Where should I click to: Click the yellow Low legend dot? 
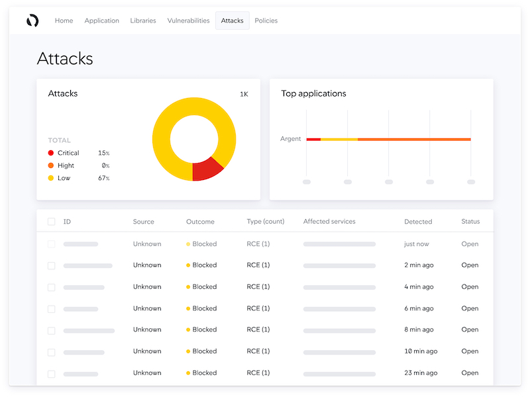[x=51, y=178]
